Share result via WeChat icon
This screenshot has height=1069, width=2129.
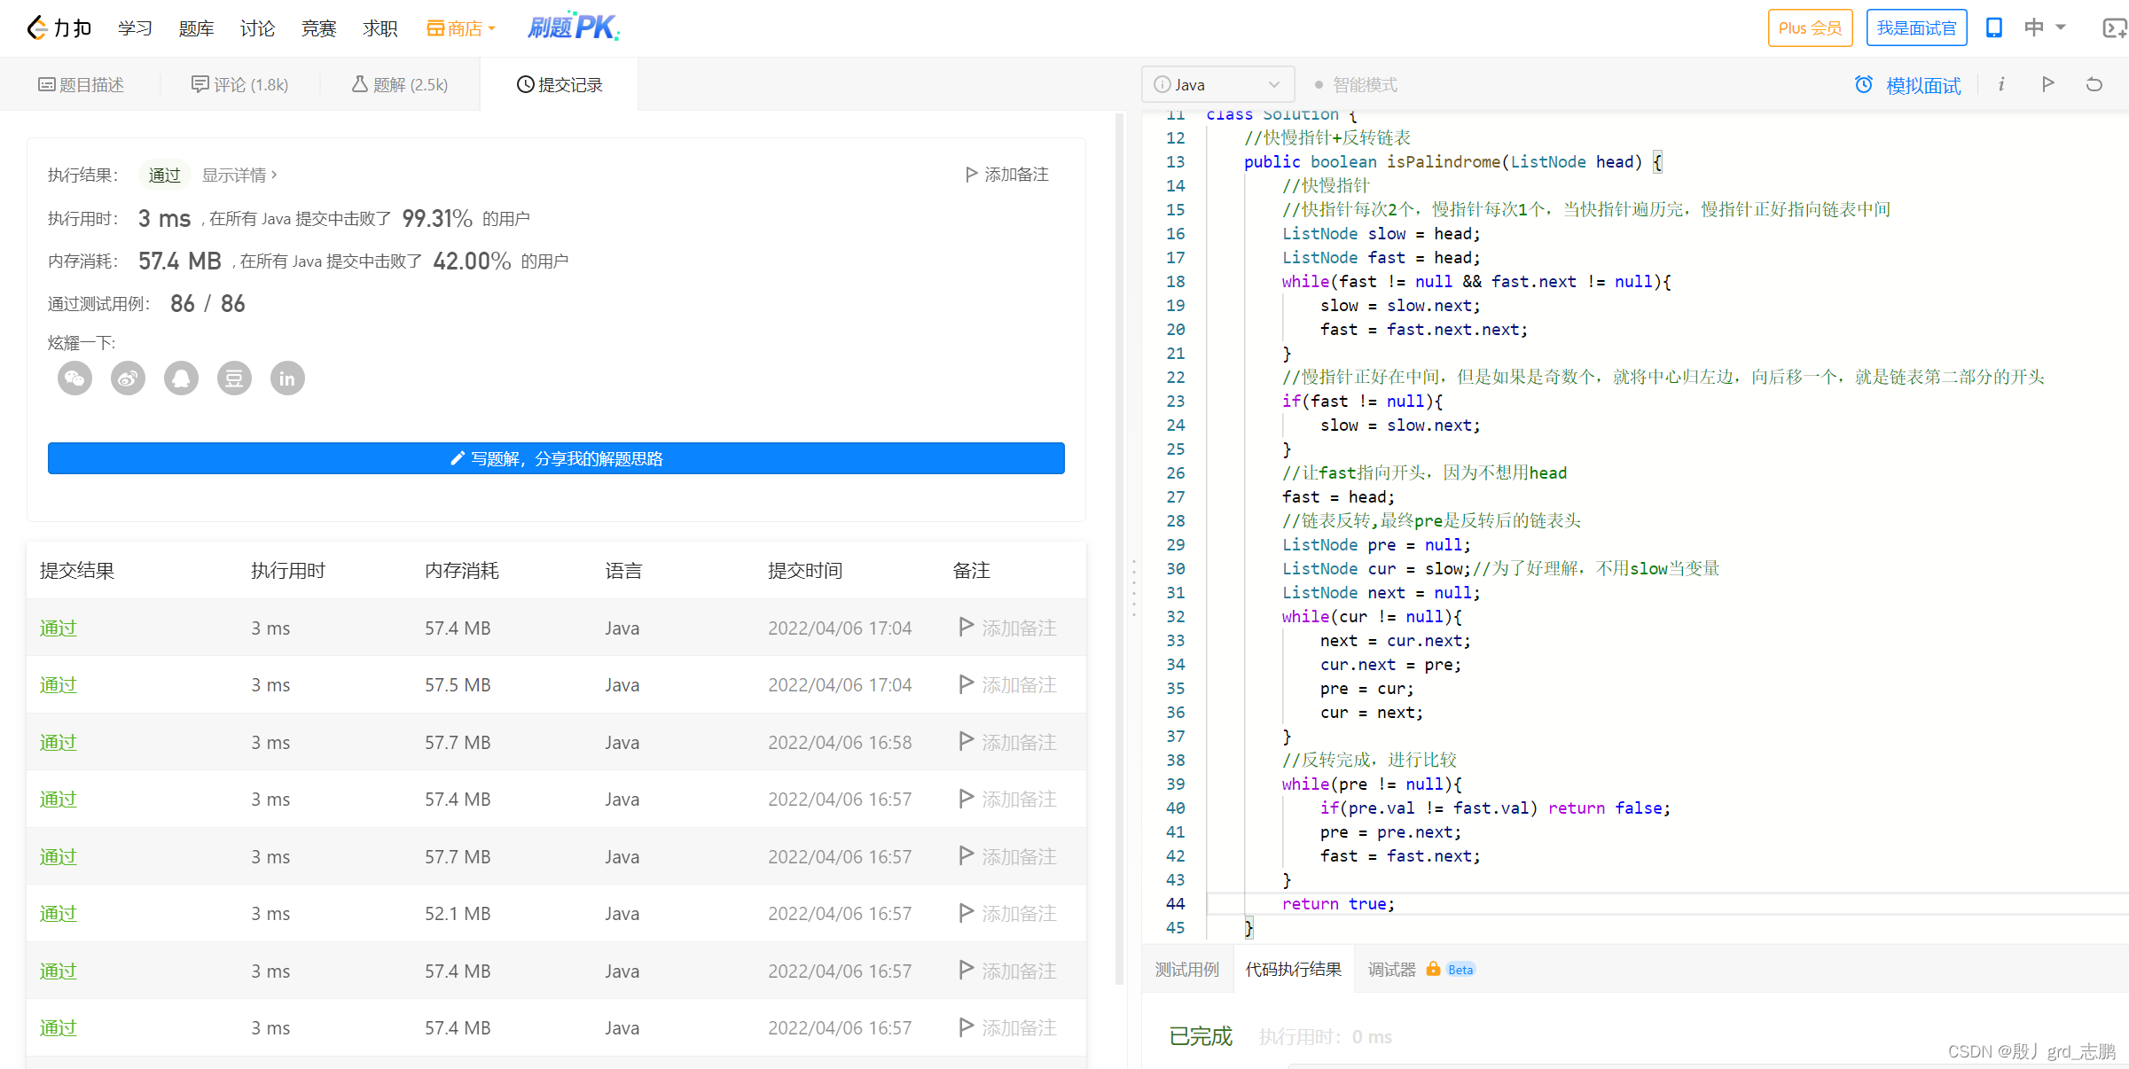tap(75, 379)
